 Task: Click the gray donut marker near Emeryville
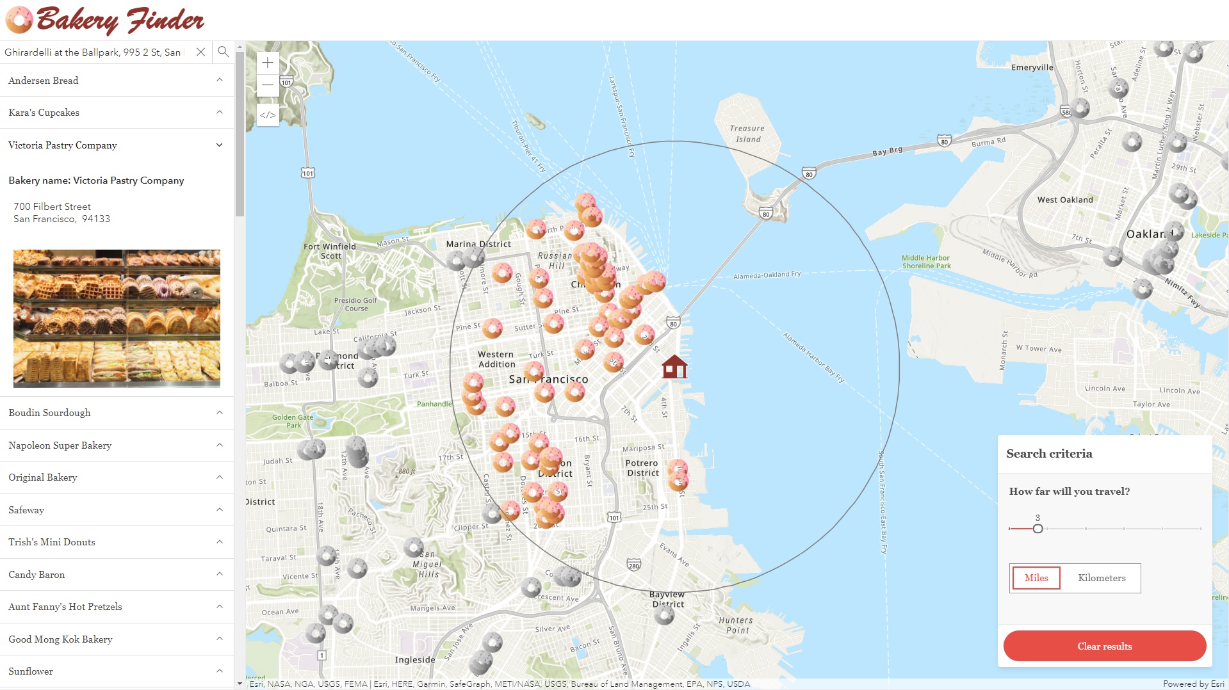tap(1080, 108)
